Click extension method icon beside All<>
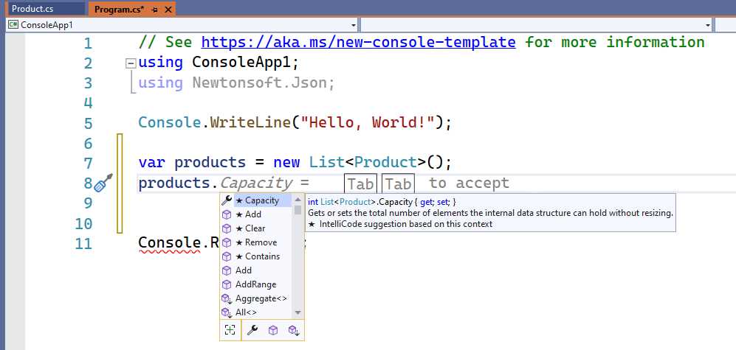Screen dimensions: 736x350 [x=227, y=312]
